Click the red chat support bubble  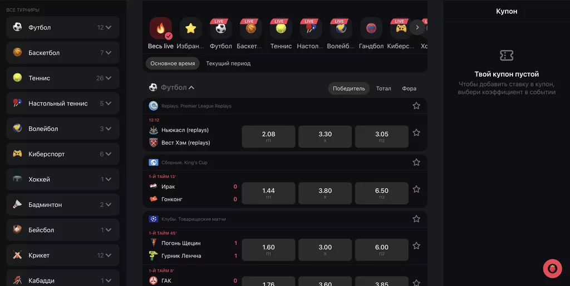(552, 269)
